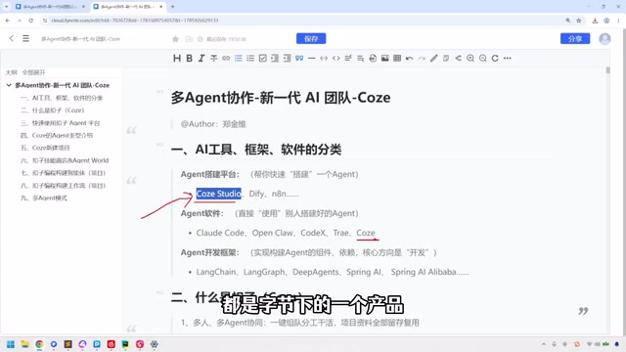Undo the last edit
The width and height of the screenshot is (626, 352).
click(409, 59)
